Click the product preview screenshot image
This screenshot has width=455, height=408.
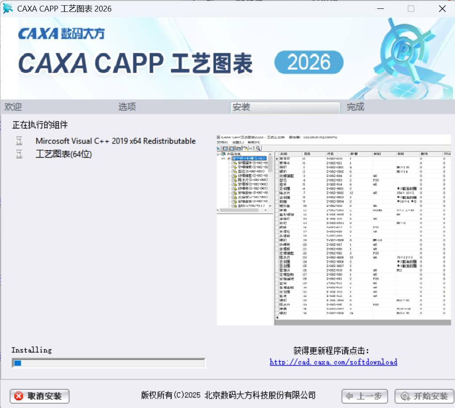click(334, 230)
